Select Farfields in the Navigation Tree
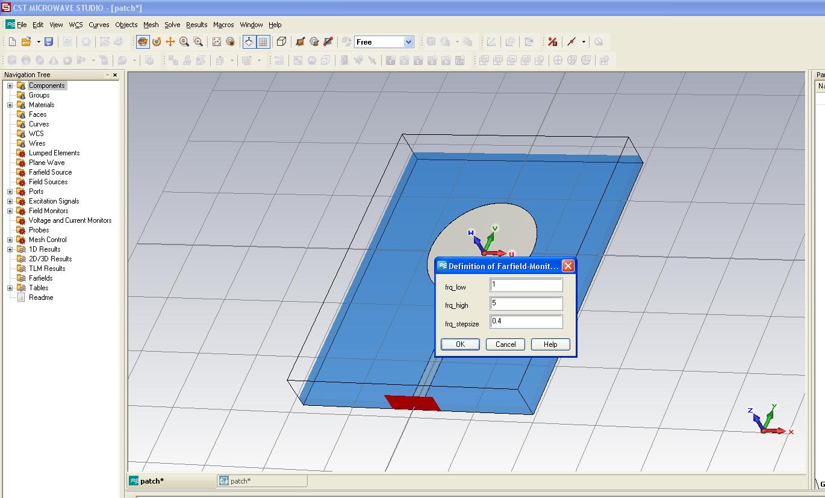This screenshot has height=498, width=825. (40, 278)
